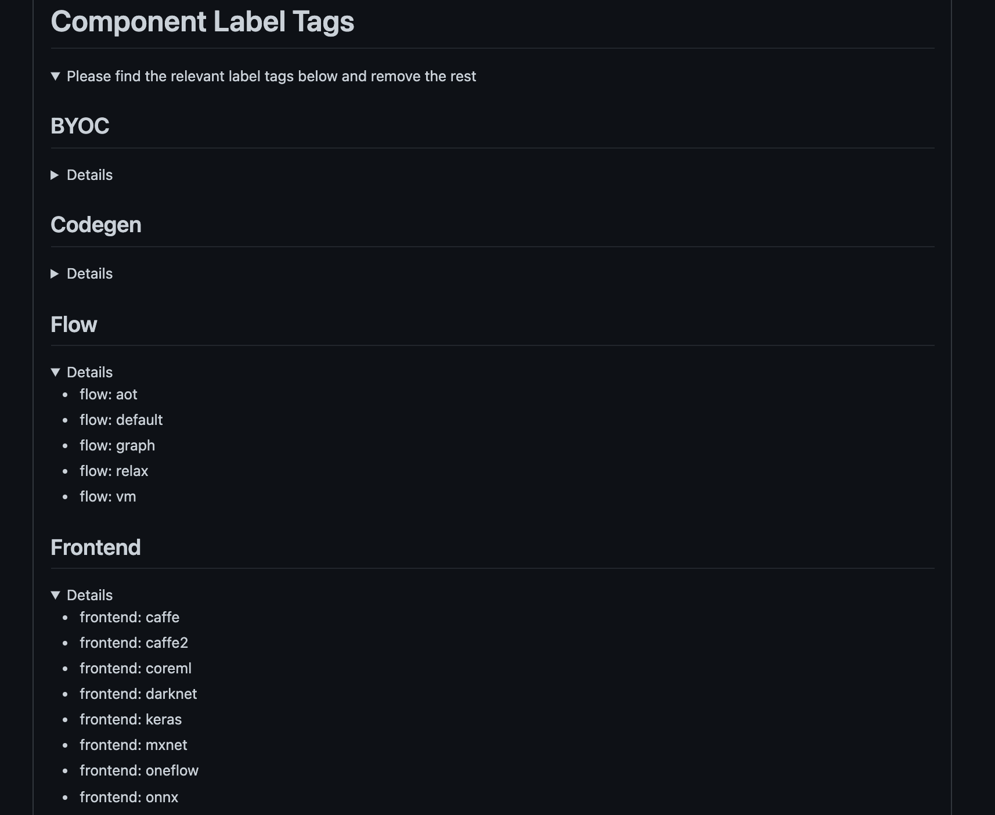Image resolution: width=995 pixels, height=815 pixels.
Task: Click the Frontend section heading
Action: coord(95,547)
